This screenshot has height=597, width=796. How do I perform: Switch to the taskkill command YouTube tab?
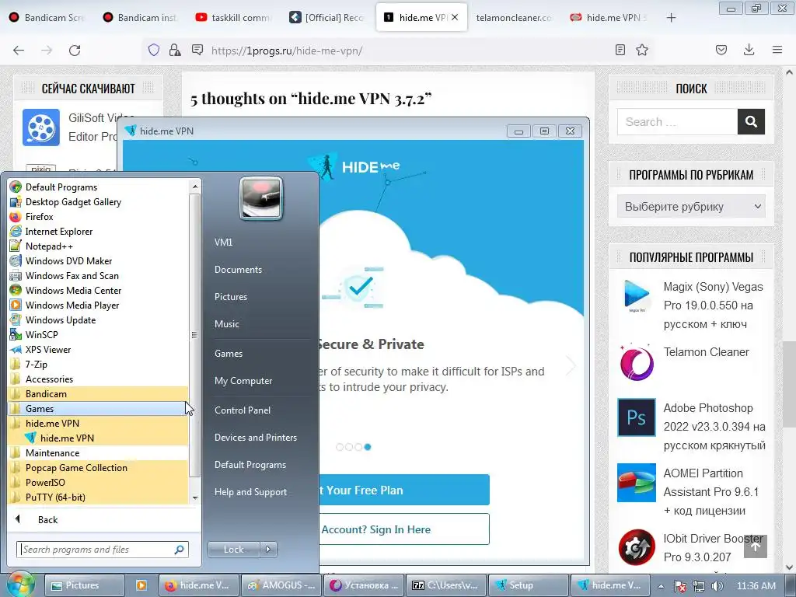(x=234, y=18)
